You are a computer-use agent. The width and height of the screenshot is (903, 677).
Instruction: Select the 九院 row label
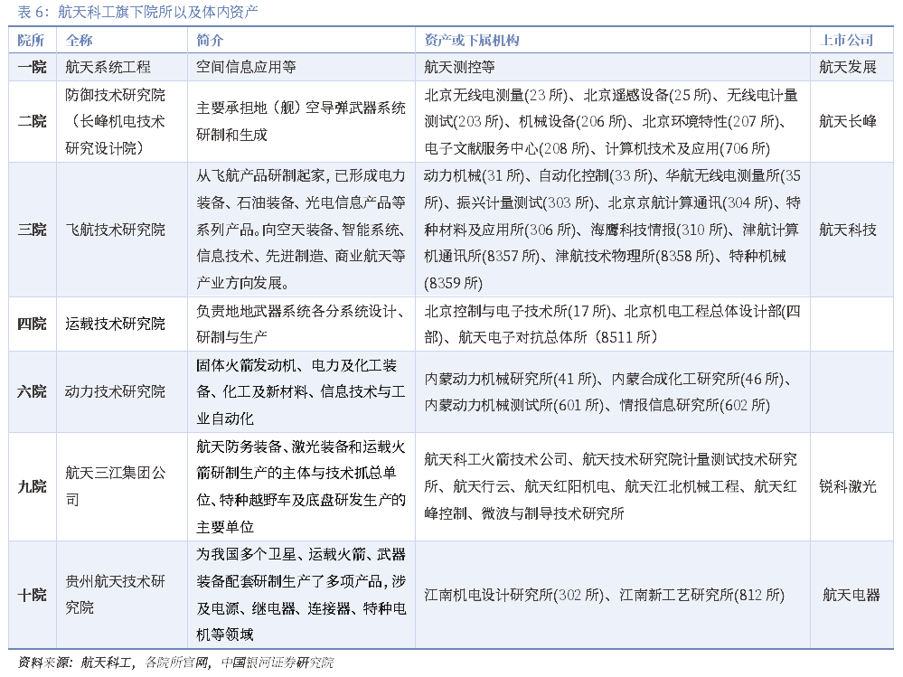coord(32,486)
